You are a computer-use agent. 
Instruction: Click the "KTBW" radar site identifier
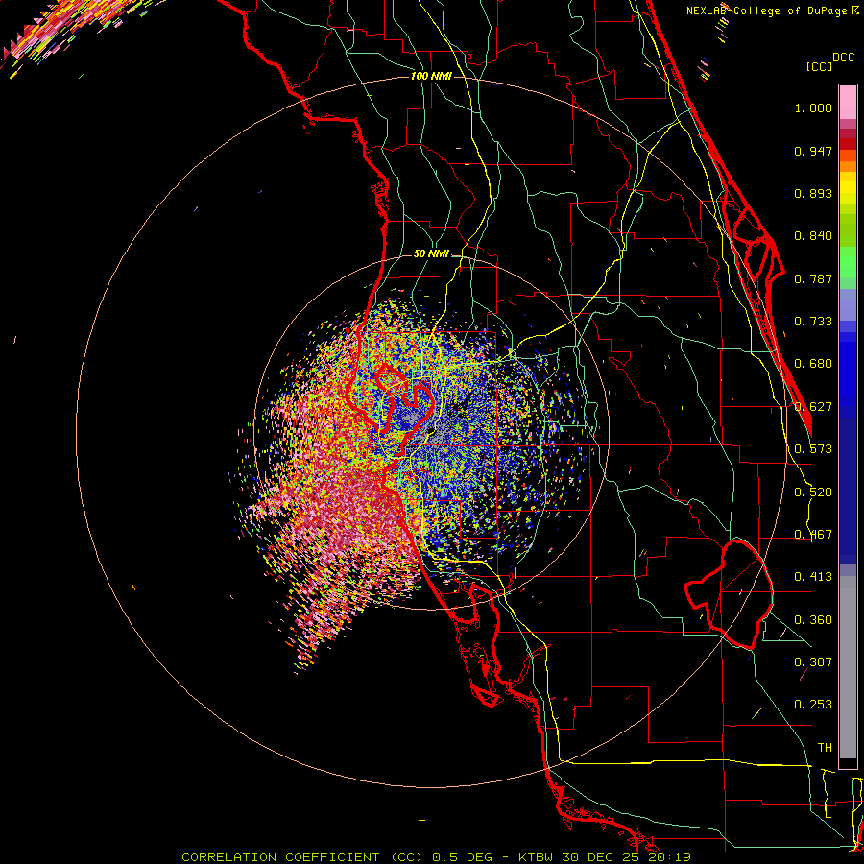(x=538, y=857)
